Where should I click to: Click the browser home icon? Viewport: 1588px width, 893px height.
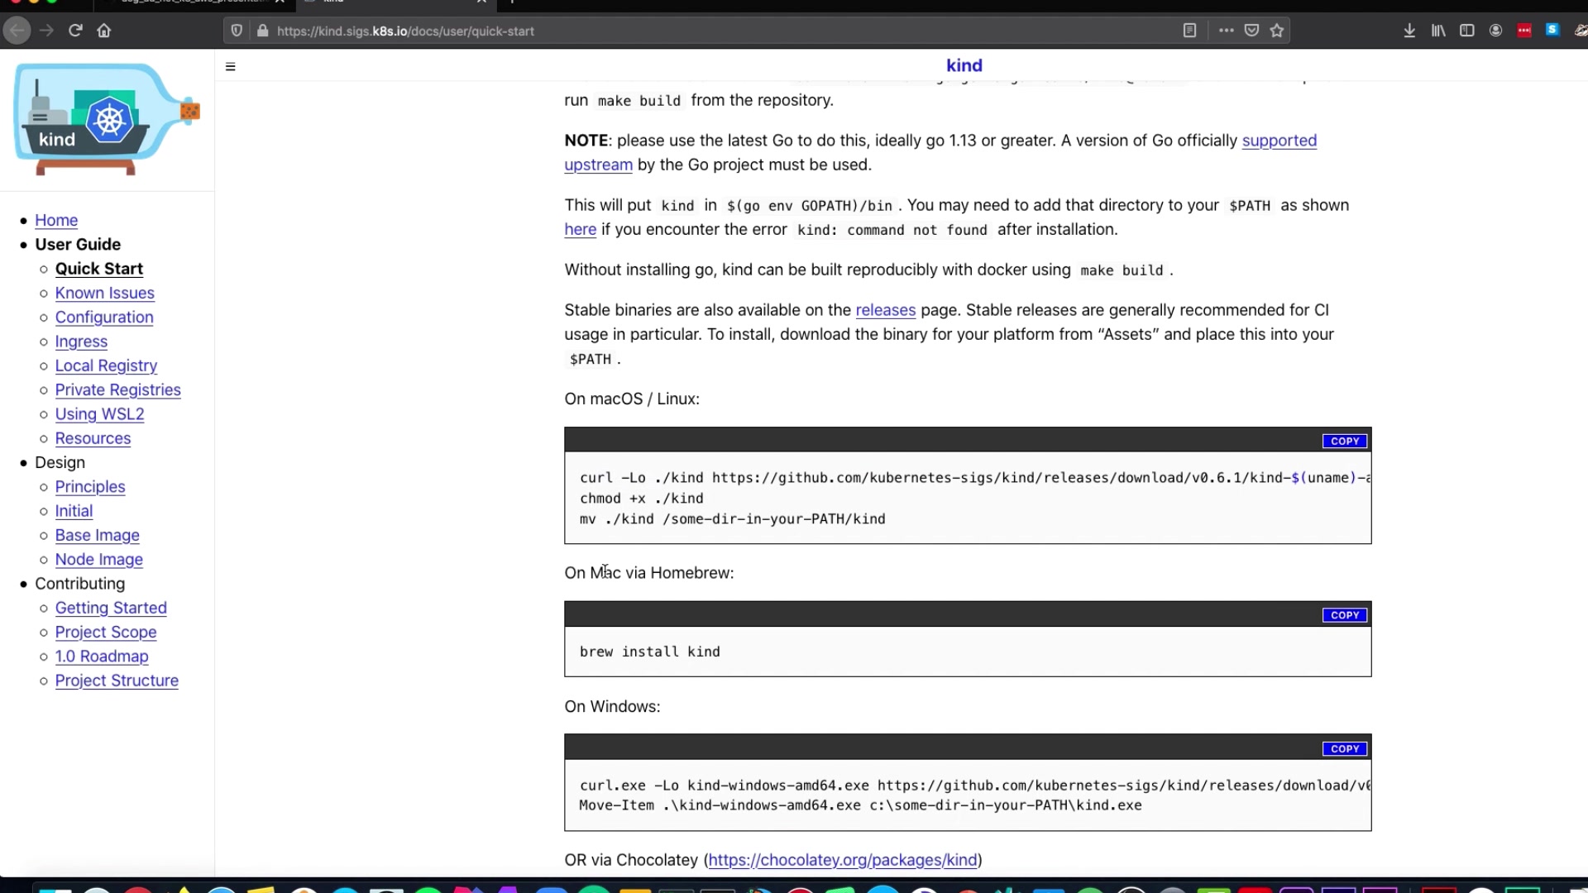tap(104, 31)
